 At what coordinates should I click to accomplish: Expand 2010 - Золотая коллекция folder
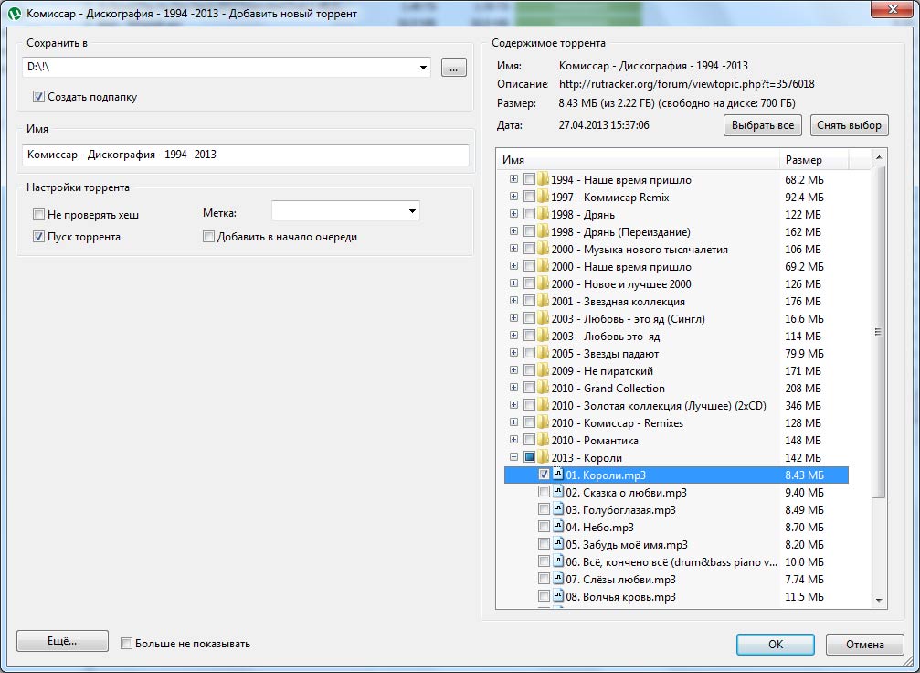514,405
